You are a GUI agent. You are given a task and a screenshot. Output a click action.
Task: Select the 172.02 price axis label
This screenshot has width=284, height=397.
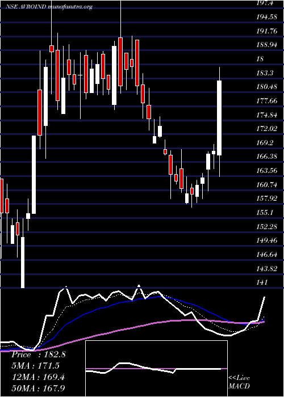coord(267,129)
